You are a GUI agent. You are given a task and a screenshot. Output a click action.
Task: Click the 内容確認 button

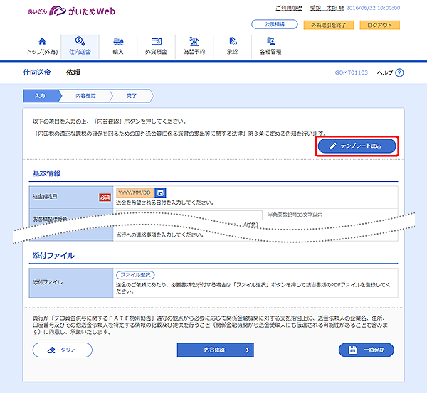coord(216,350)
